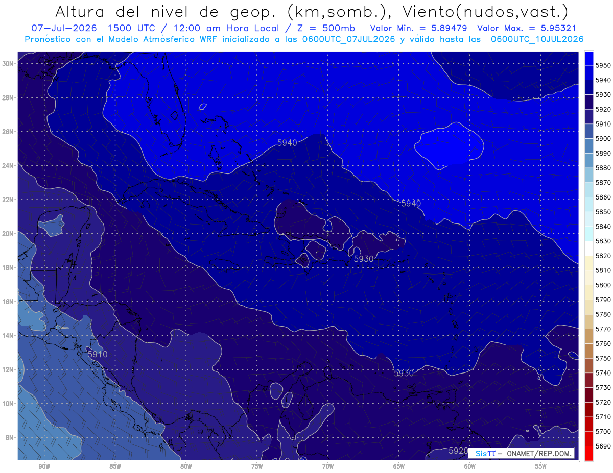This screenshot has height=473, width=613.
Task: Click the 5950 value in the color legend
Action: pyautogui.click(x=603, y=65)
